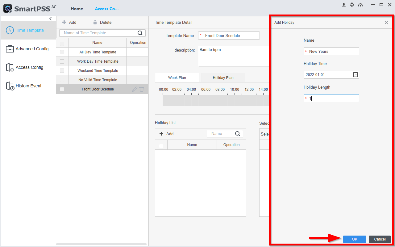Screen dimensions: 395x247
Task: Select the No Valid Time Template row
Action: coord(102,80)
